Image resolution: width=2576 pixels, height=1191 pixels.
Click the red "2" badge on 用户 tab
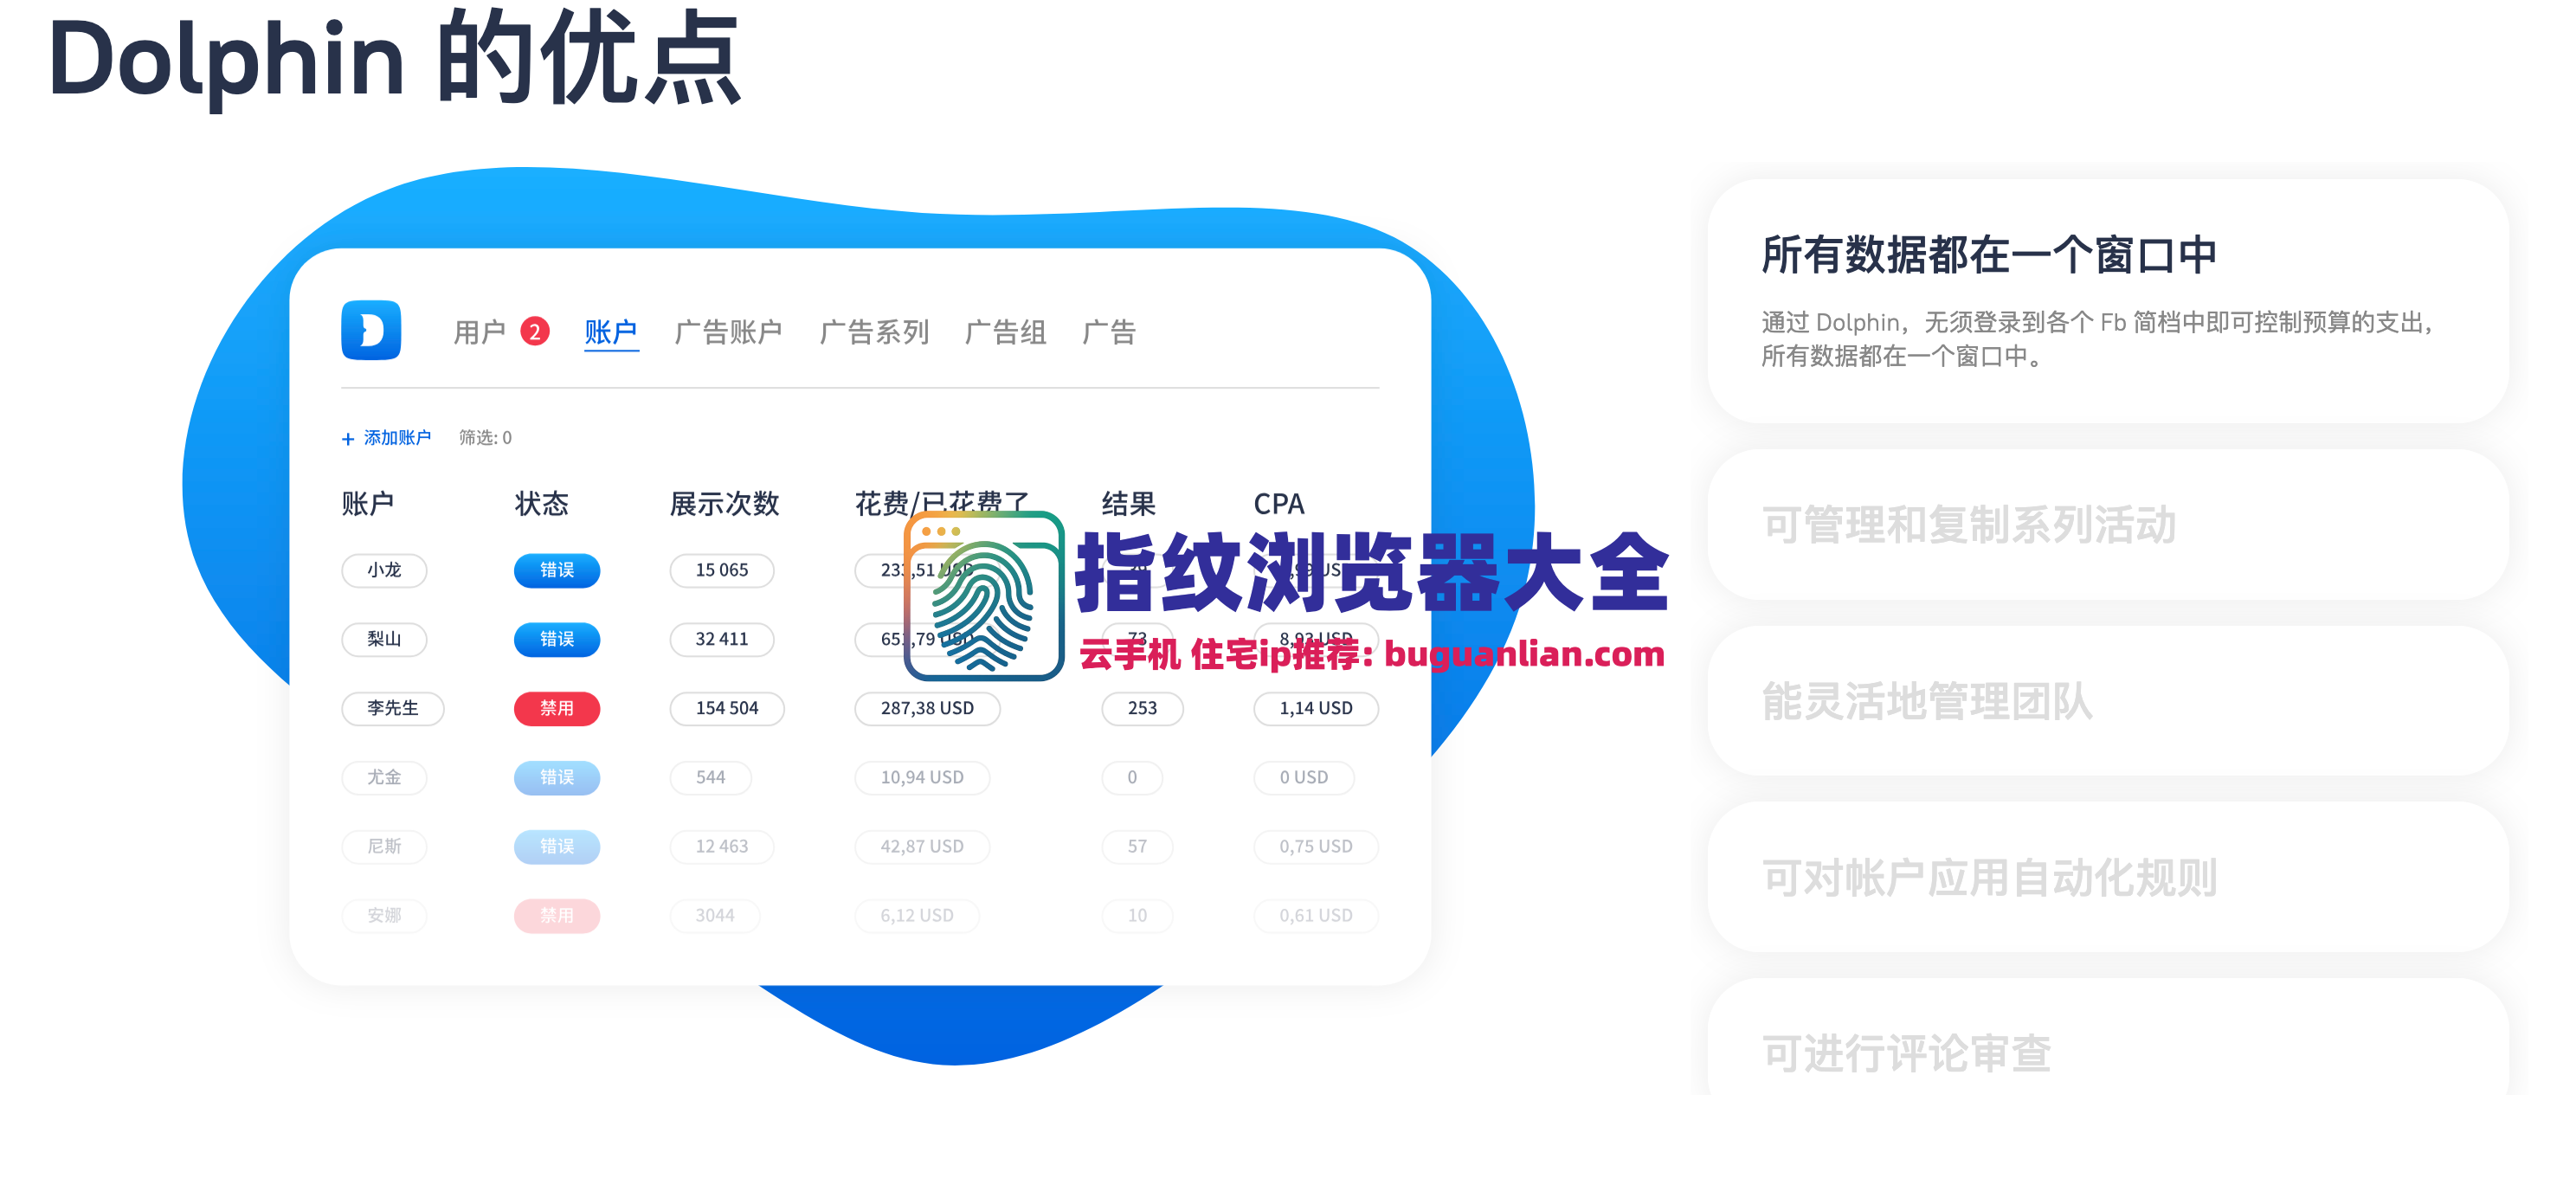point(536,331)
